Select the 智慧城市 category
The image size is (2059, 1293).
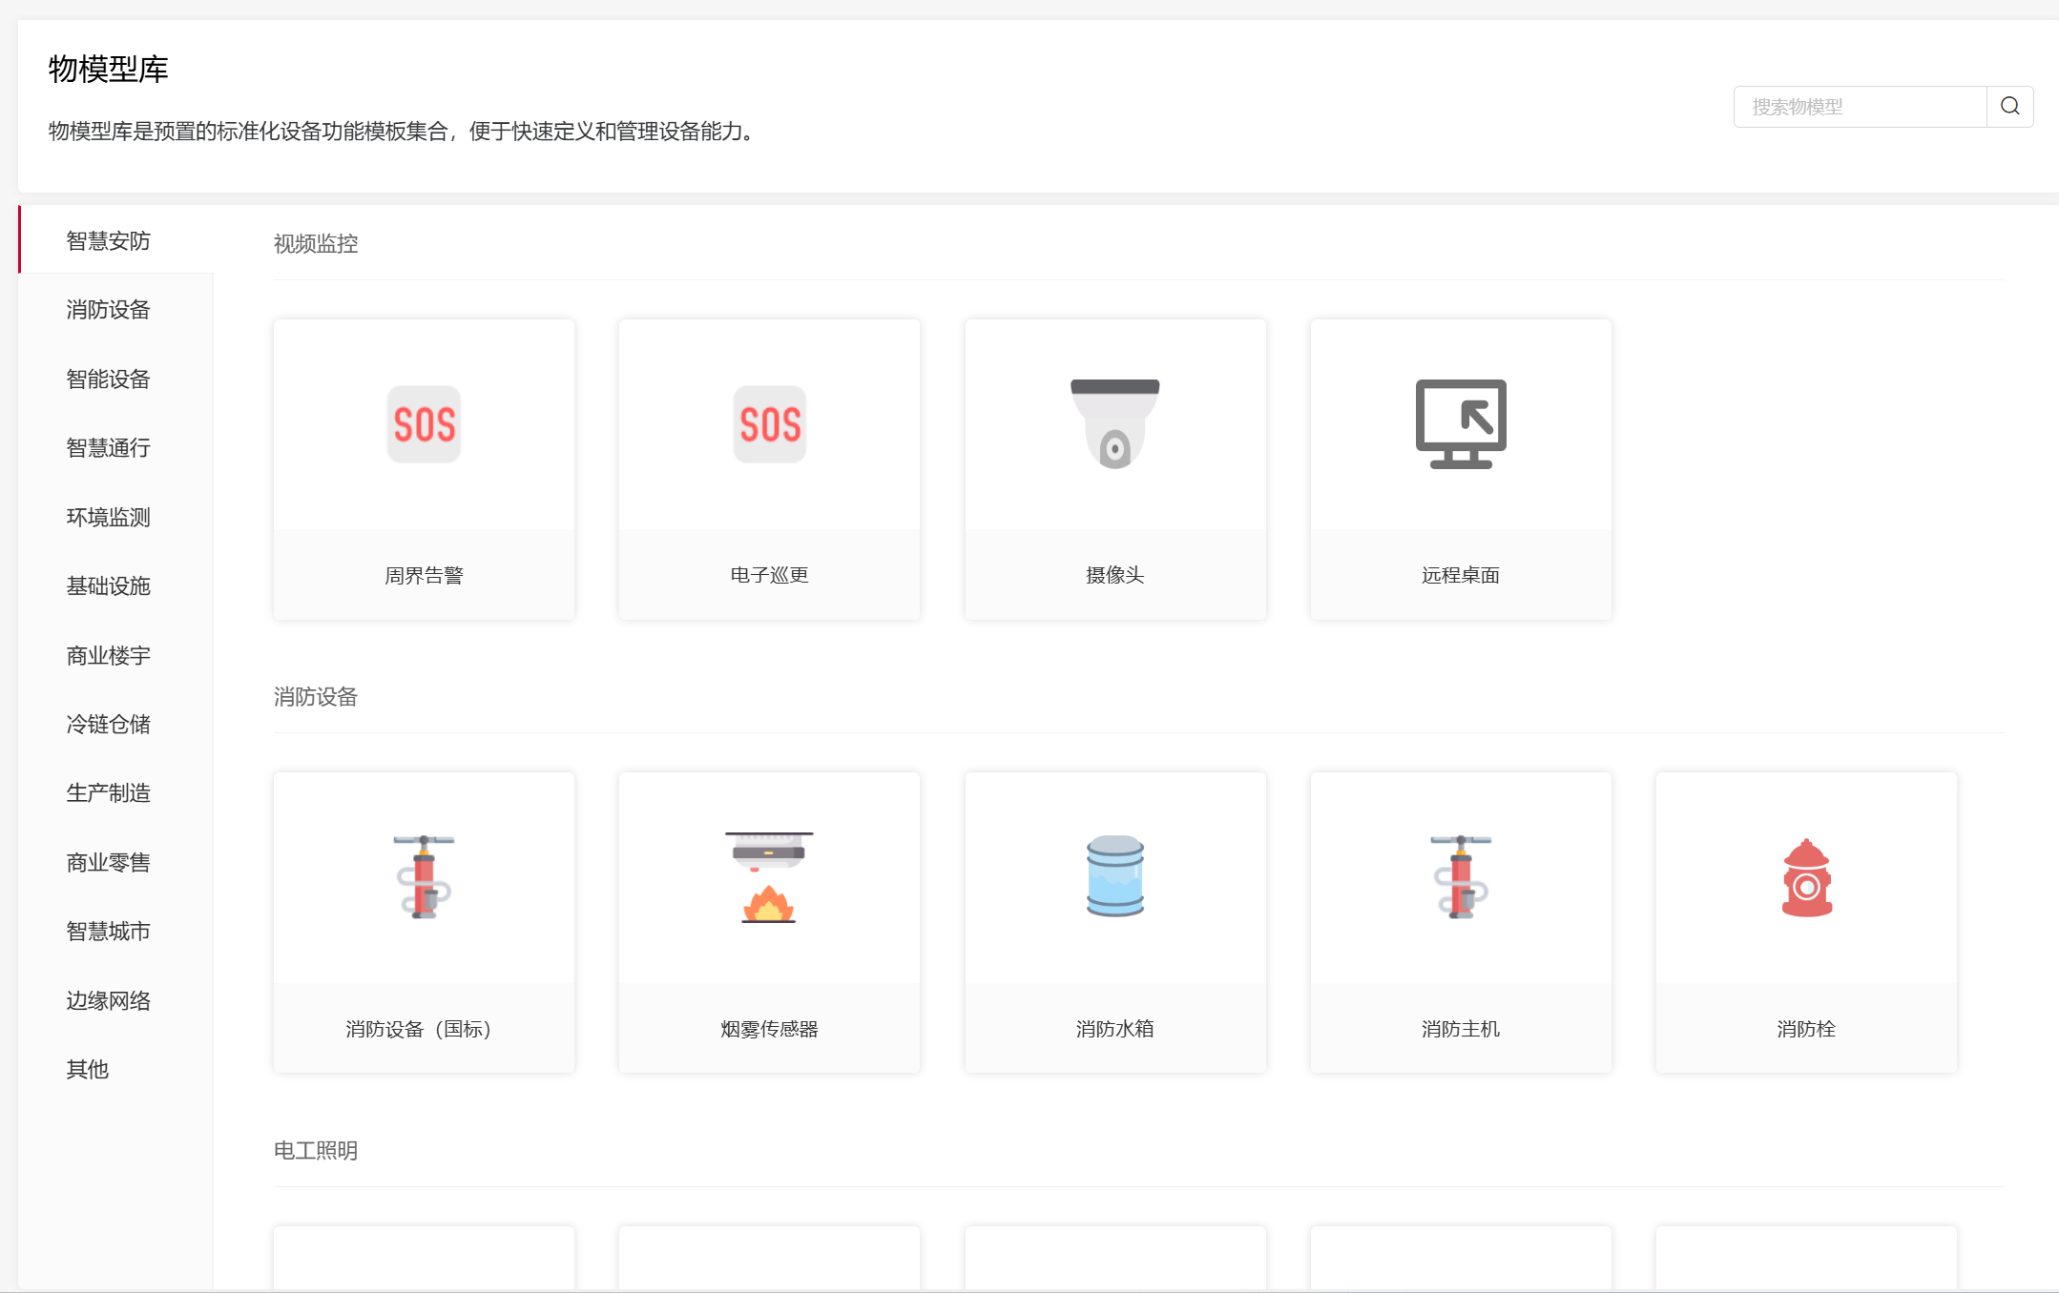[115, 931]
